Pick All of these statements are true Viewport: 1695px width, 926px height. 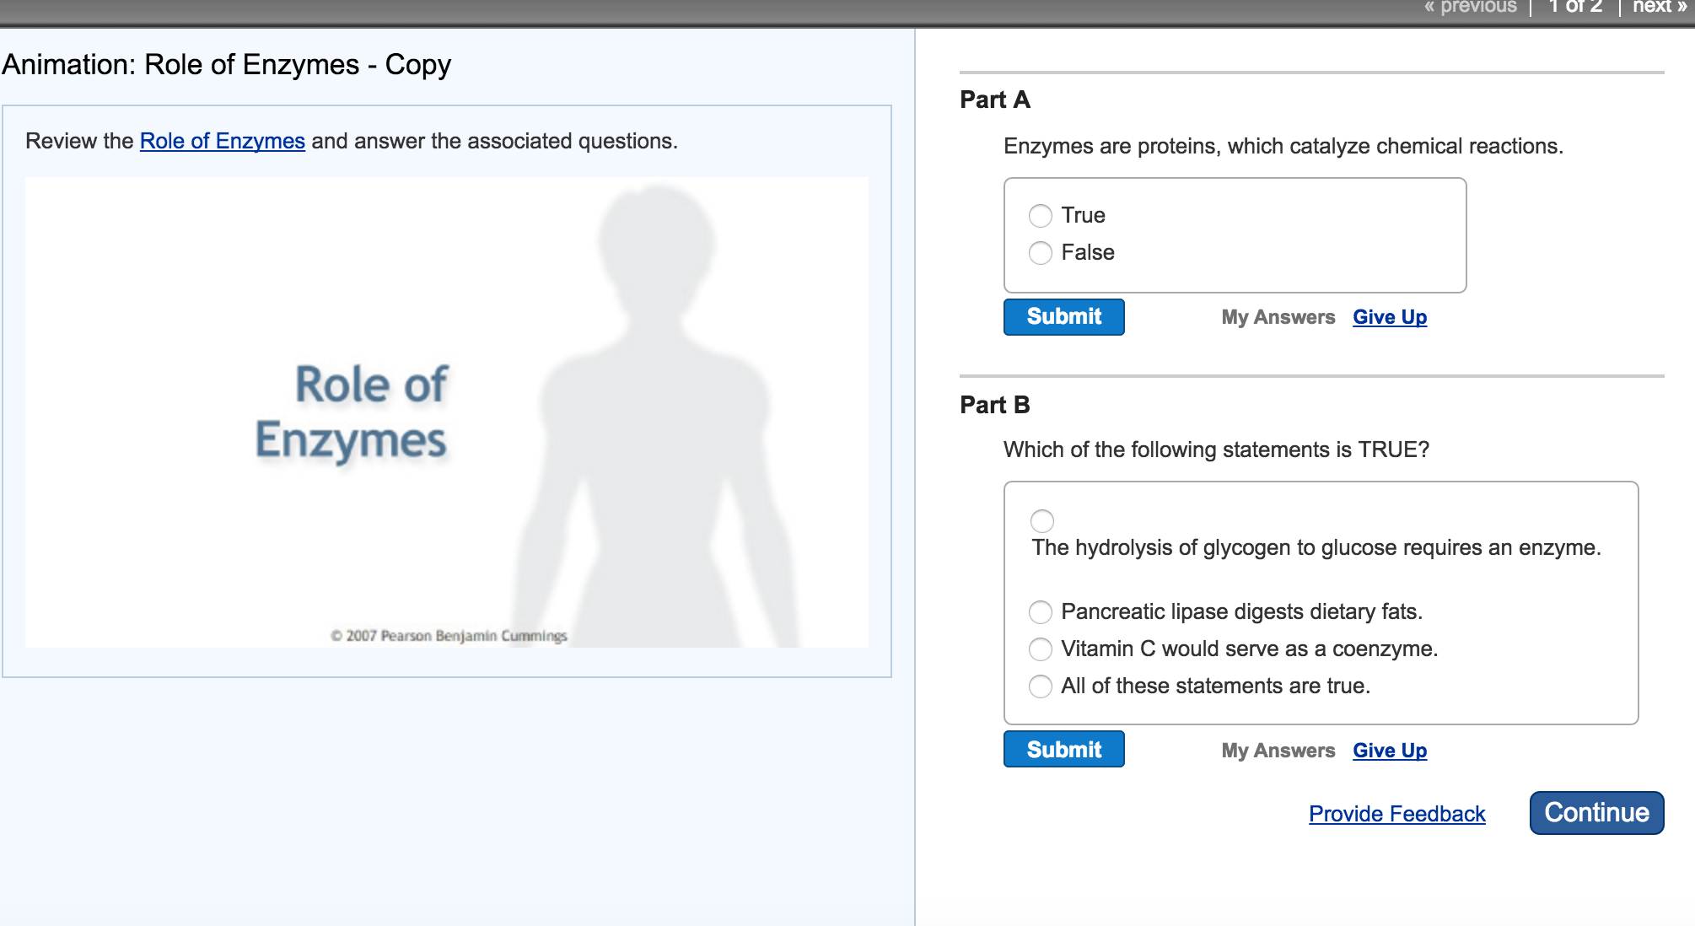pyautogui.click(x=1041, y=686)
